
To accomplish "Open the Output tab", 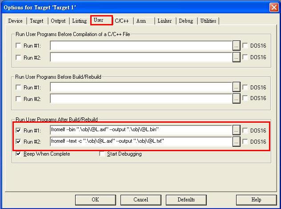I will click(x=58, y=21).
